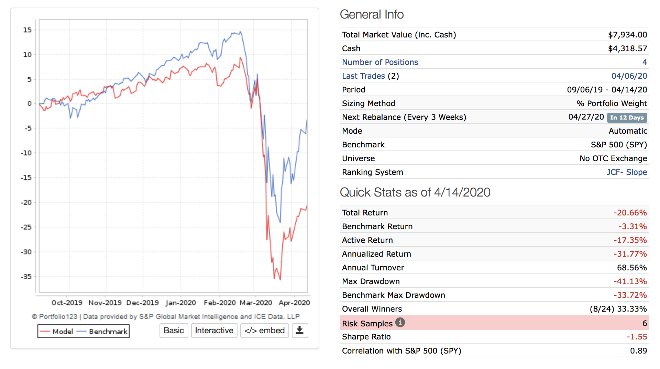Click the Portfolio123 copyright notice

coord(166,316)
